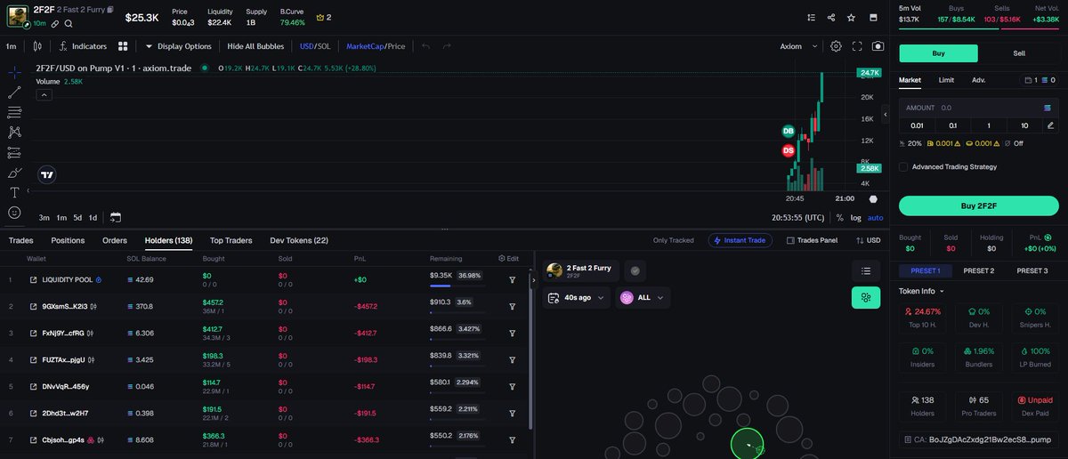This screenshot has width=1068, height=459.
Task: Open Display Options dropdown
Action: [x=178, y=46]
